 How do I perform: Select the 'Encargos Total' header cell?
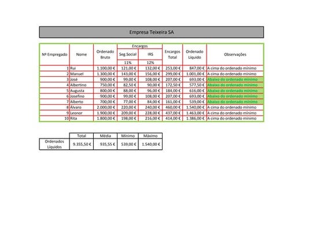(172, 54)
